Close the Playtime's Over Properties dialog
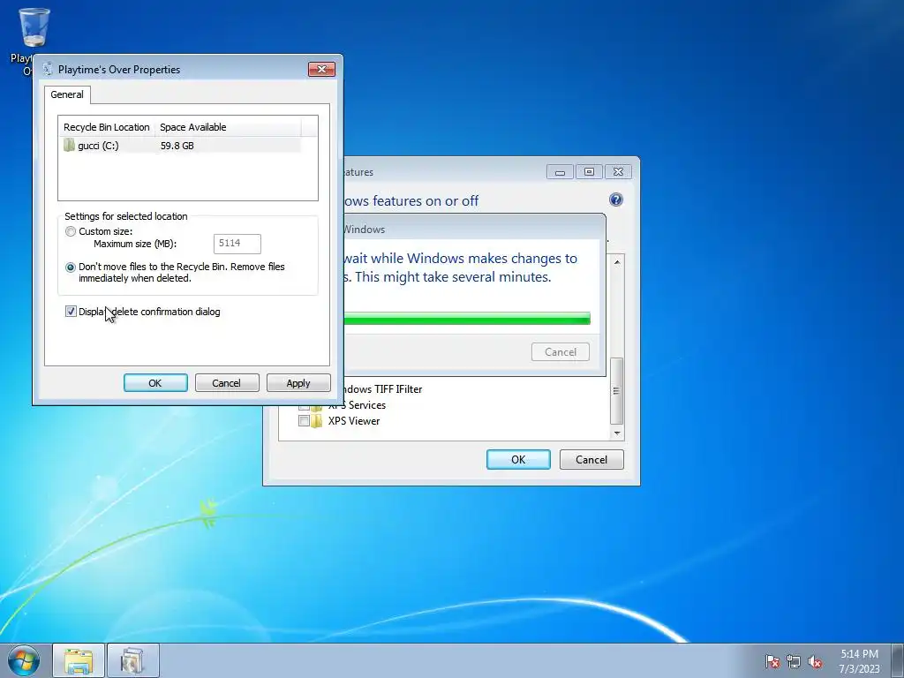This screenshot has width=904, height=678. (x=321, y=69)
